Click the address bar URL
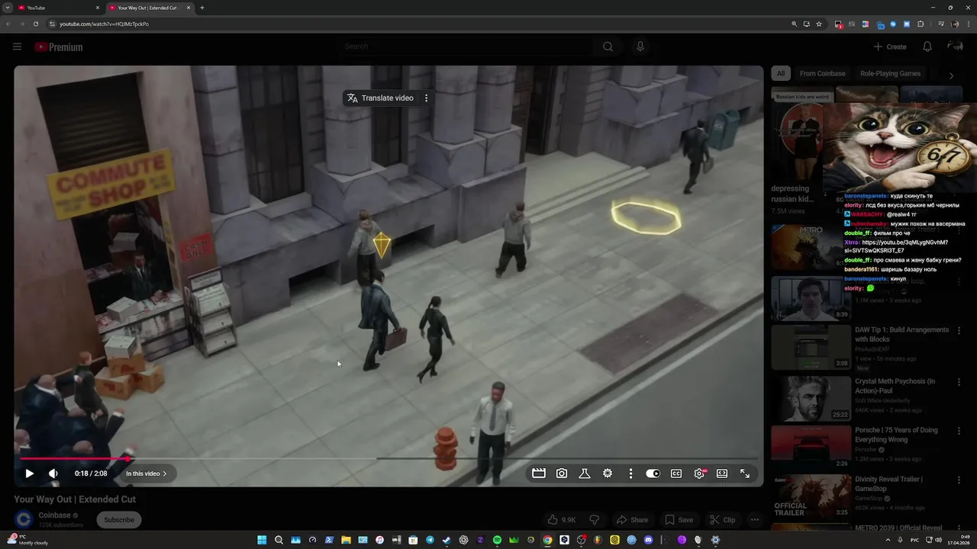The height and width of the screenshot is (549, 977). tap(104, 24)
